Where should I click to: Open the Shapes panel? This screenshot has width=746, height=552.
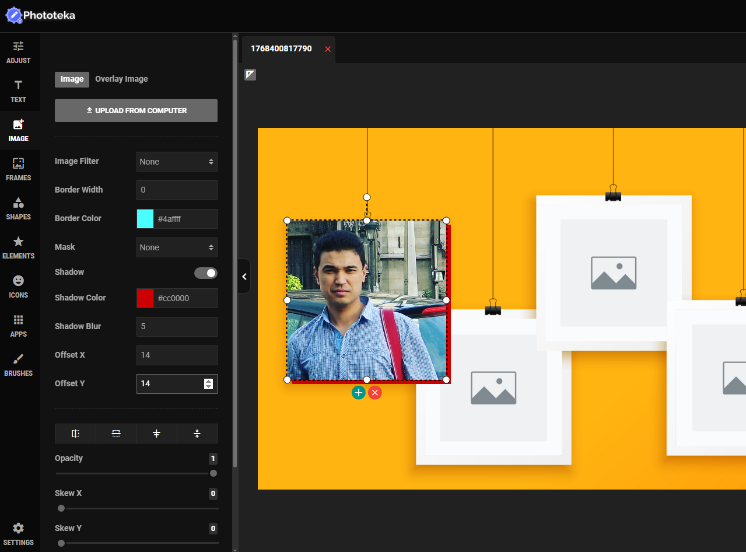tap(19, 208)
